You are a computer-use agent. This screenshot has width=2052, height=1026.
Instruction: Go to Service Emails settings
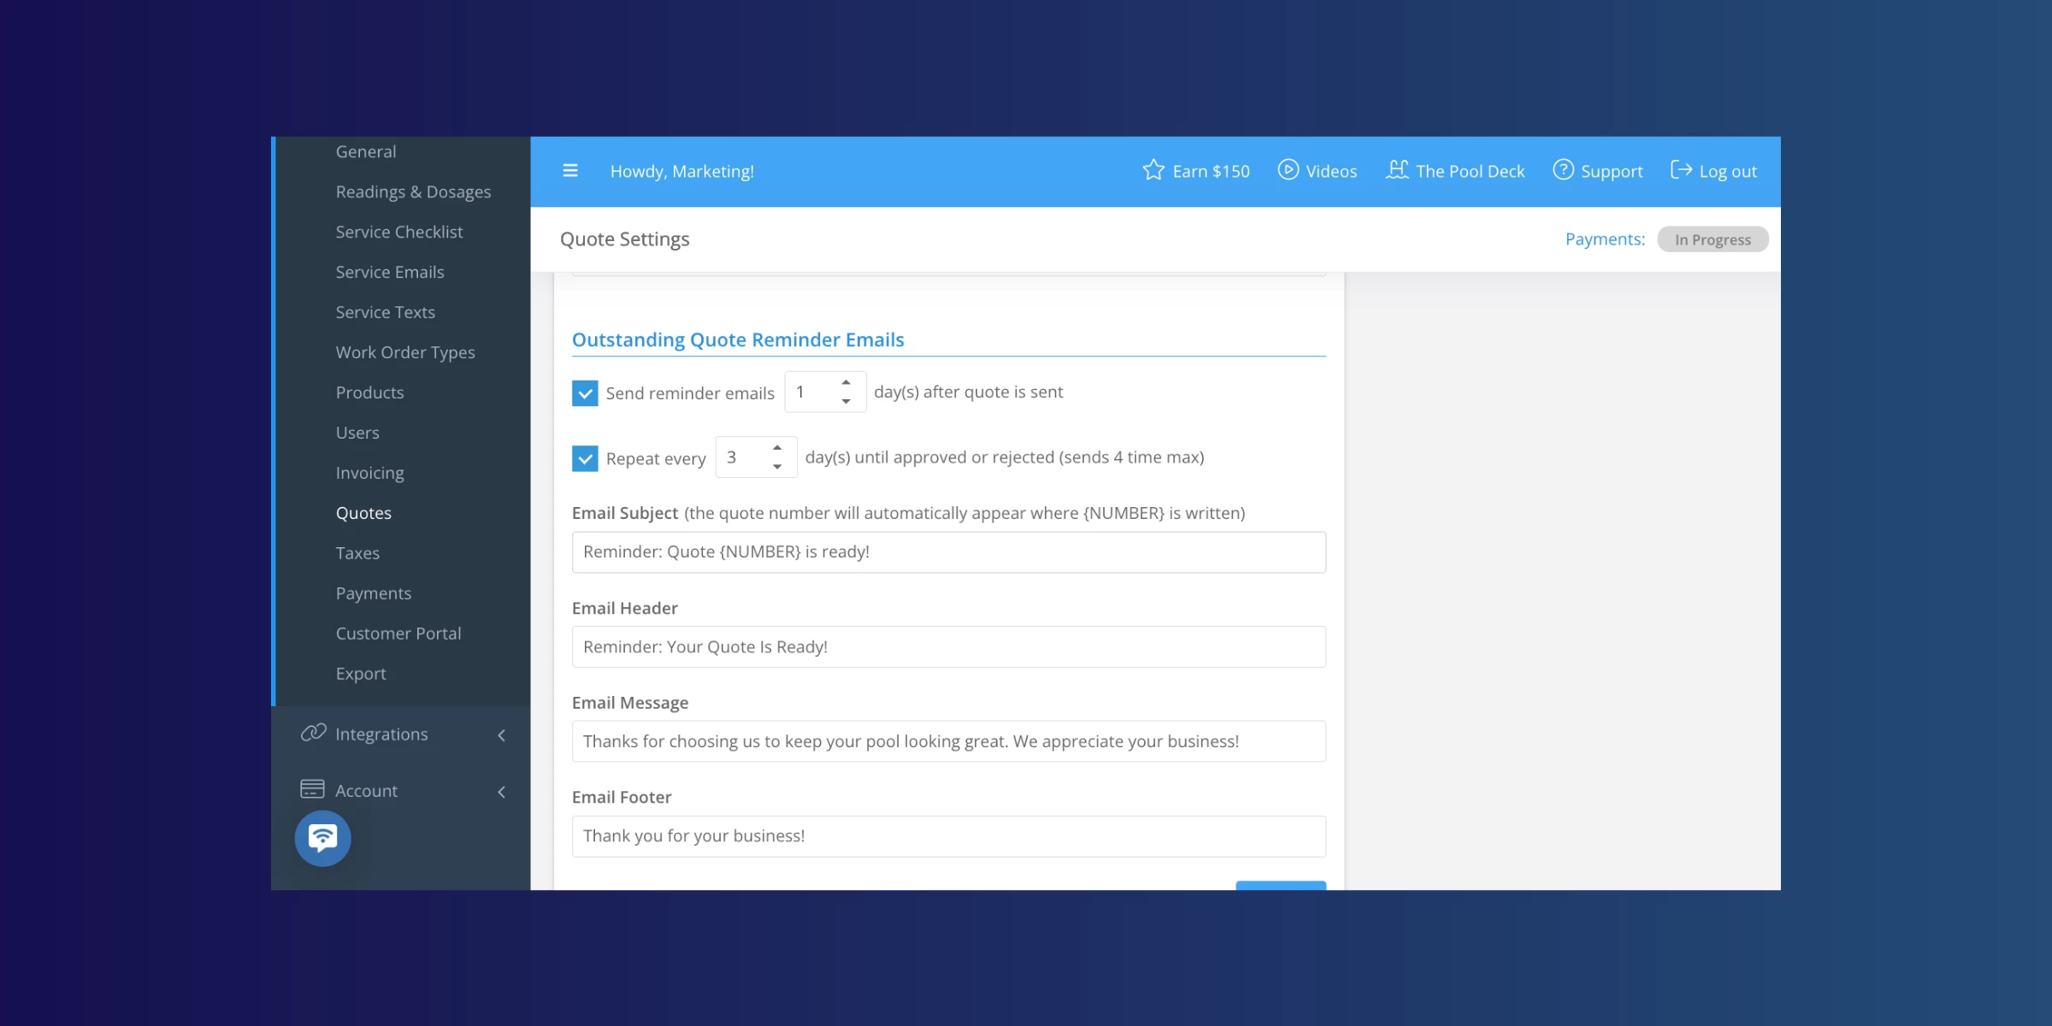pos(389,272)
